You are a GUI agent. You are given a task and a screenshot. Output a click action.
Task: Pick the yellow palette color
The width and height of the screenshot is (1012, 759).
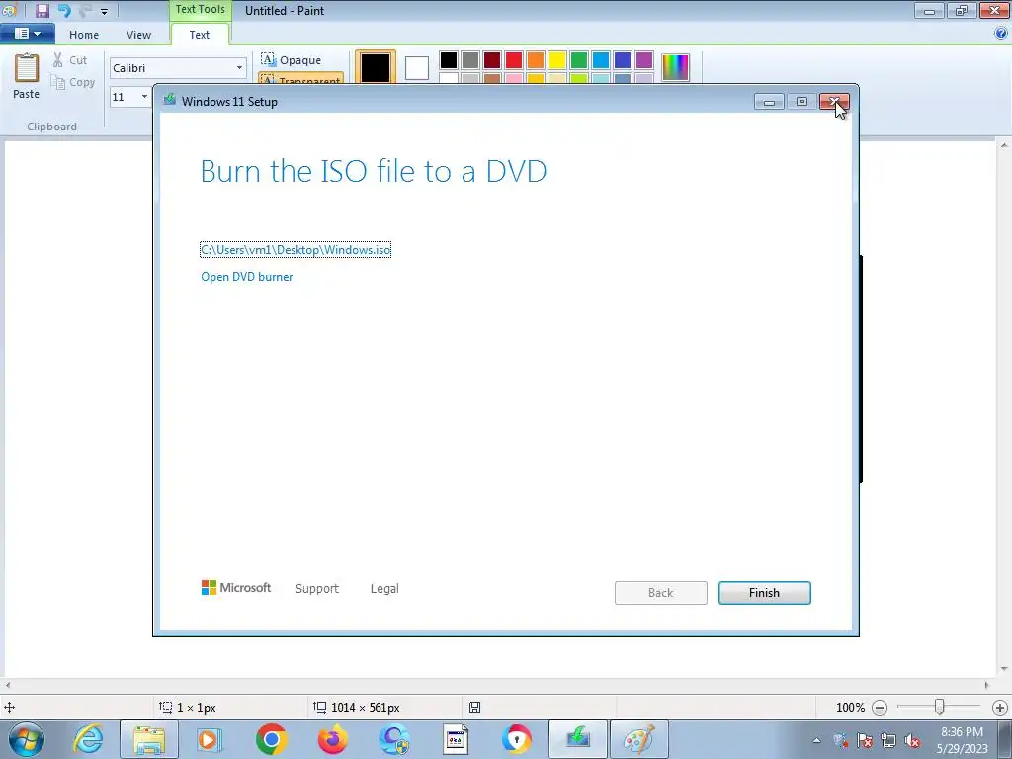pyautogui.click(x=557, y=60)
